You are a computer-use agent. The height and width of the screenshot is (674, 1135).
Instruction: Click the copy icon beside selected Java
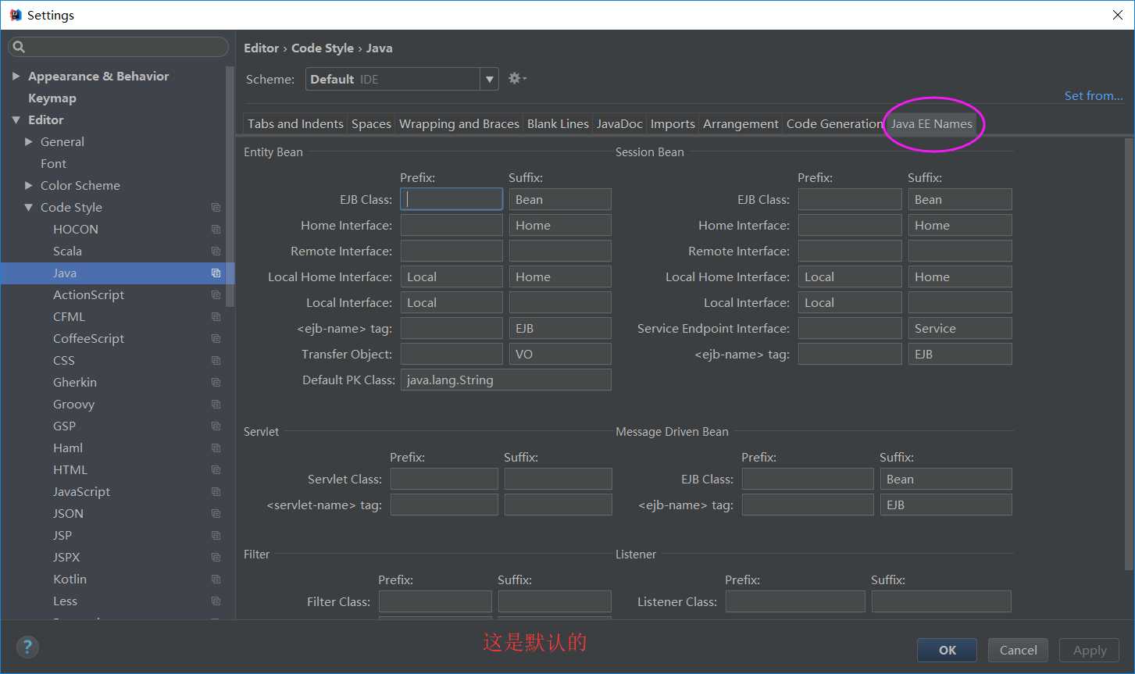(x=216, y=273)
